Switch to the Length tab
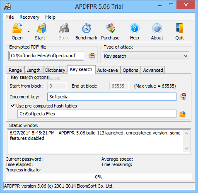Viewport: 198px width, 193px height. 34,70
